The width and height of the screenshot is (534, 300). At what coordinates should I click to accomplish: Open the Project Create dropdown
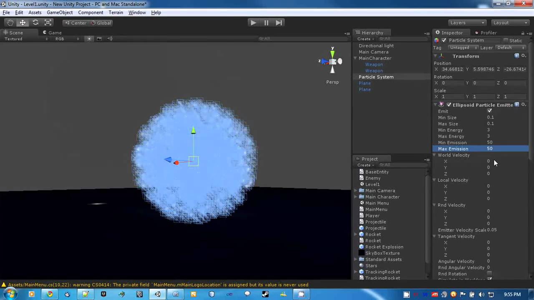pos(365,165)
